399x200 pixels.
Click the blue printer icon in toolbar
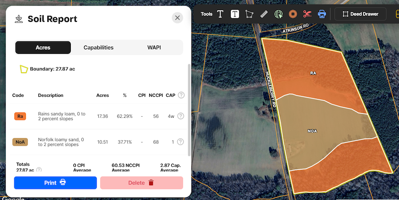pyautogui.click(x=322, y=14)
